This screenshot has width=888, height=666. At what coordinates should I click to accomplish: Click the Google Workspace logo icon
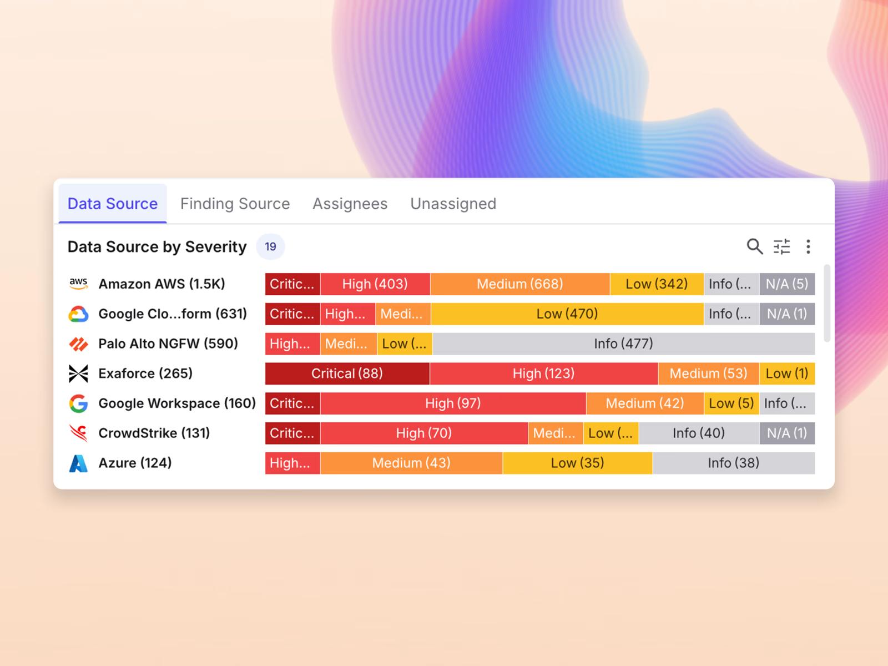pyautogui.click(x=78, y=403)
